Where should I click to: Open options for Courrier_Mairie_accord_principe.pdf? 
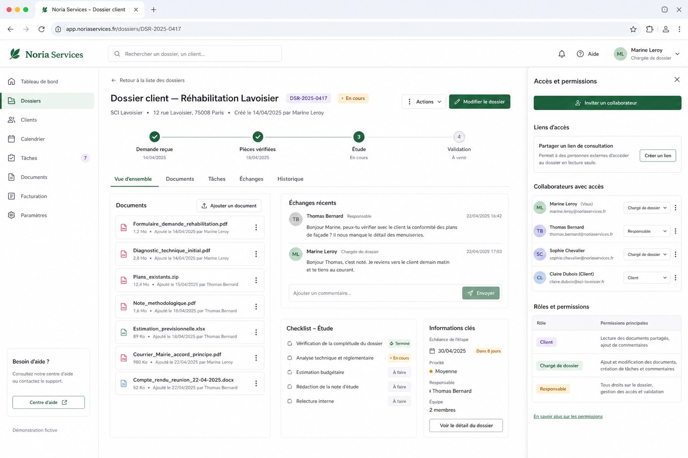tap(256, 358)
